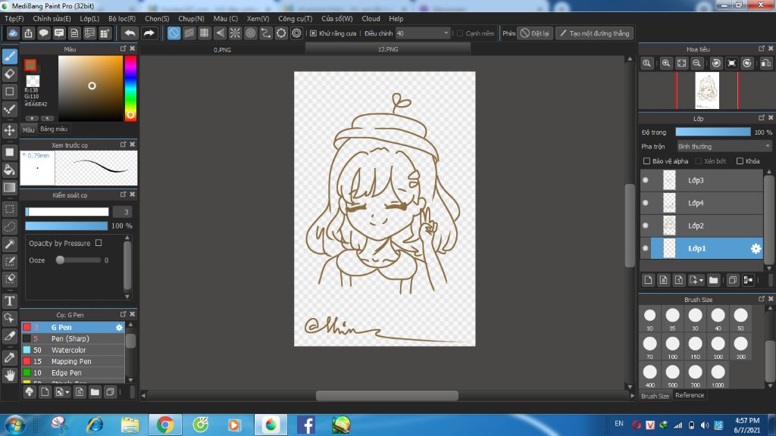Open Facebook from Windows taskbar
The height and width of the screenshot is (436, 776).
(306, 425)
